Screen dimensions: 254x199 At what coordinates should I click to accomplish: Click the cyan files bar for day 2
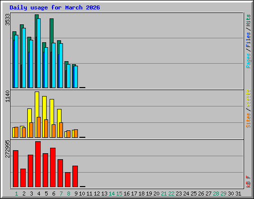24,58
